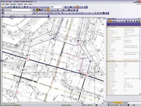
Task: Switch to the highlighted yellow tab in the right panel
Action: pyautogui.click(x=118, y=103)
